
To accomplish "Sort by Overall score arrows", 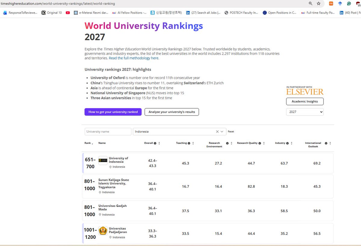I will click(x=159, y=143).
